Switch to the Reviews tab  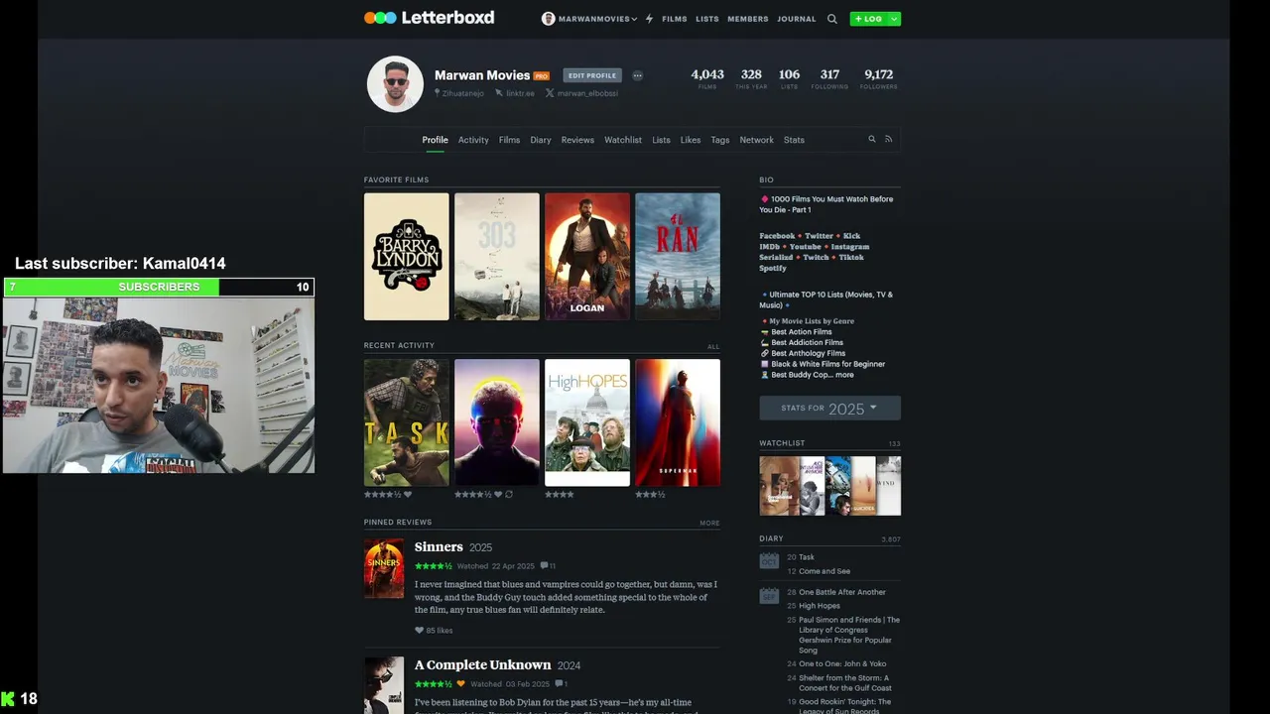coord(577,140)
